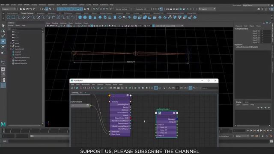Activate the Rotate tool in toolbox
Screen dimensions: 274x154
click(3, 47)
